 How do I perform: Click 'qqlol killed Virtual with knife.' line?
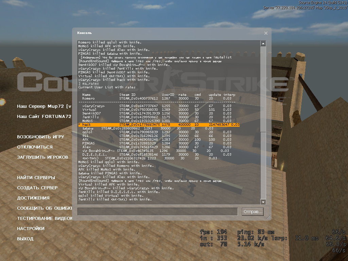111,195
